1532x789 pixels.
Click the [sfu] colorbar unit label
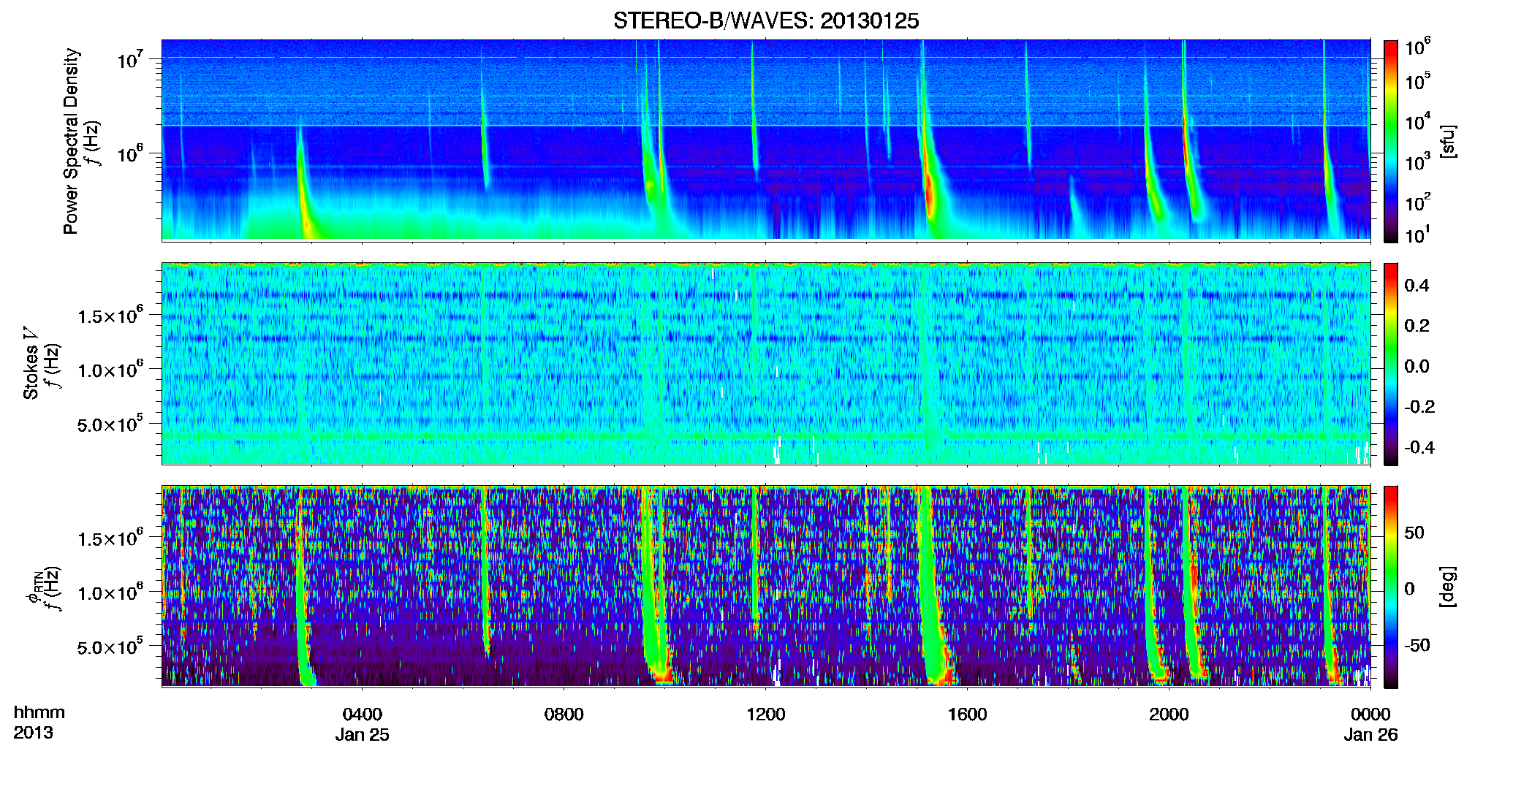(1448, 141)
